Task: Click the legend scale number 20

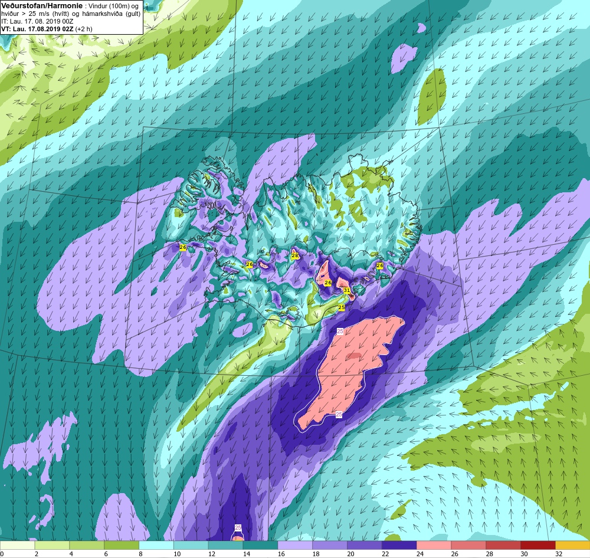Action: point(350,554)
